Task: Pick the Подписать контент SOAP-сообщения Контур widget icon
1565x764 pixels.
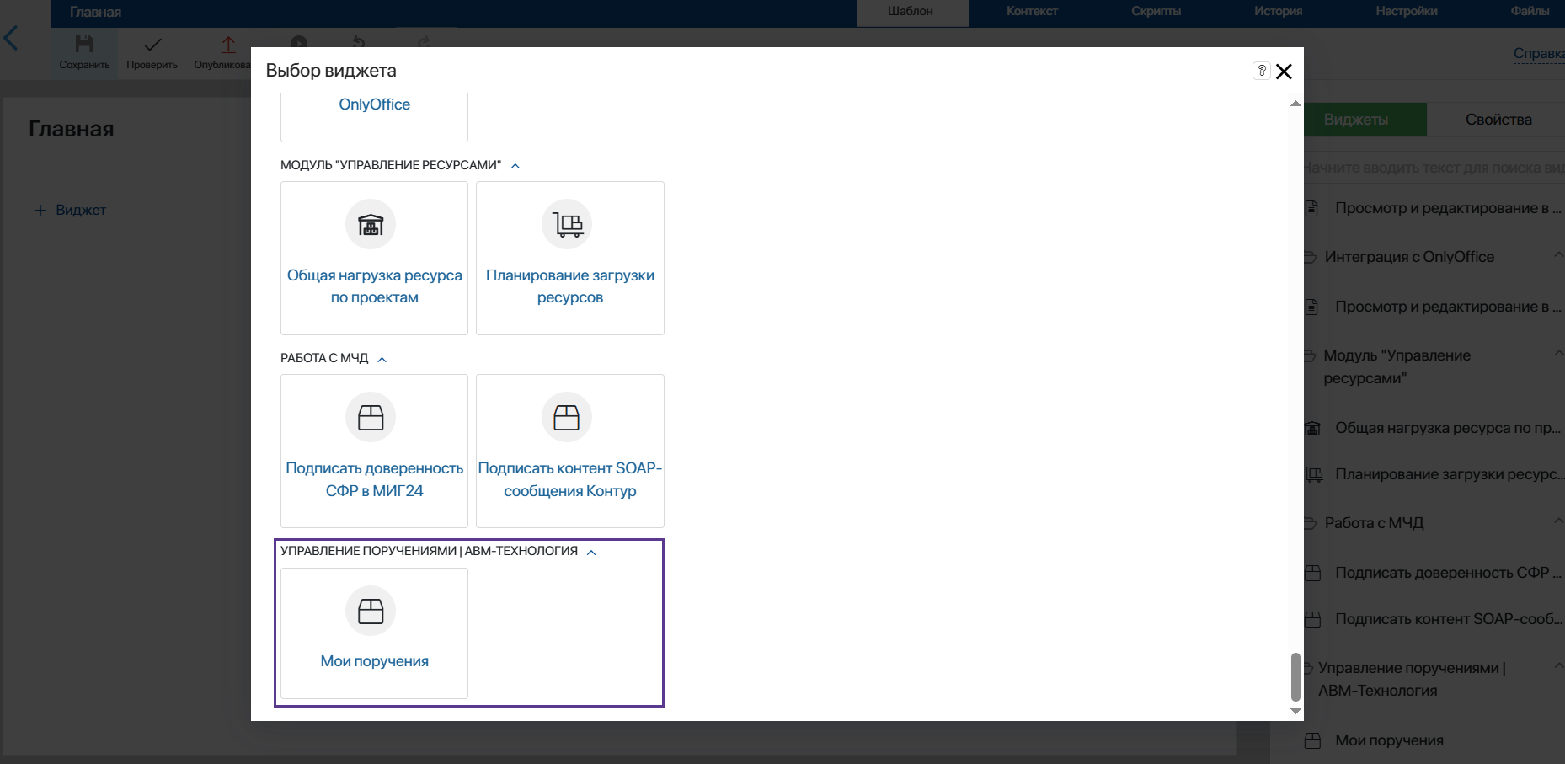Action: tap(567, 417)
